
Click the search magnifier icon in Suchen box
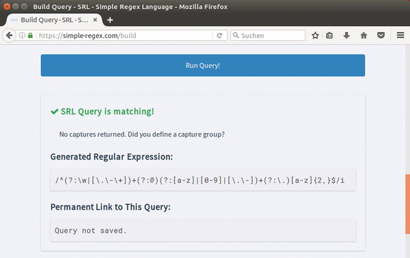(x=236, y=35)
